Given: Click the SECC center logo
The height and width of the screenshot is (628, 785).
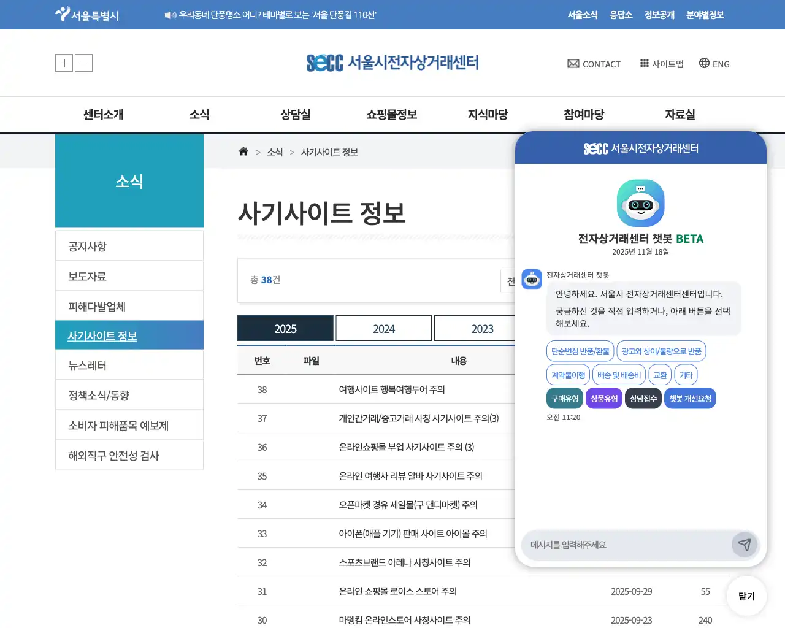Looking at the screenshot, I should point(392,62).
